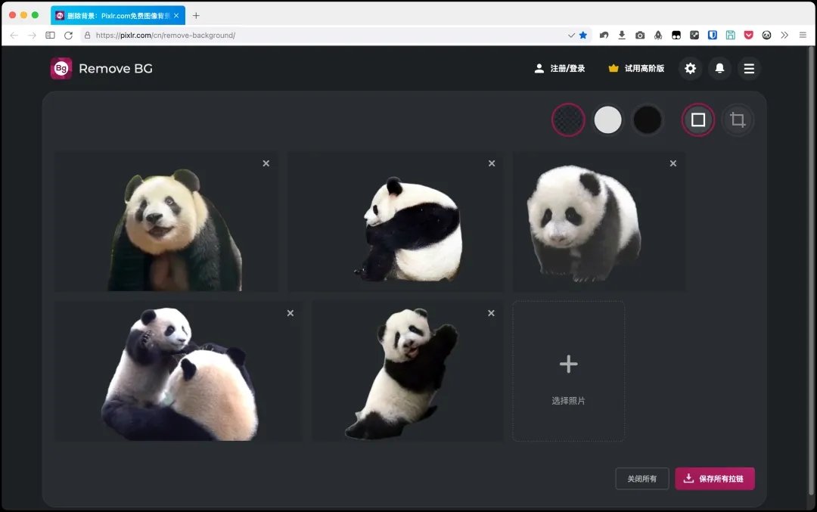
Task: Open notifications with the bell icon
Action: [x=719, y=69]
